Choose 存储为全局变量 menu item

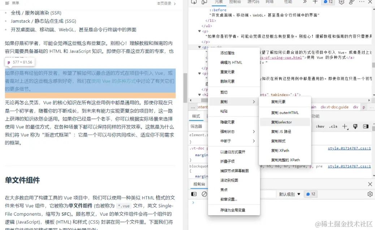[x=234, y=210]
